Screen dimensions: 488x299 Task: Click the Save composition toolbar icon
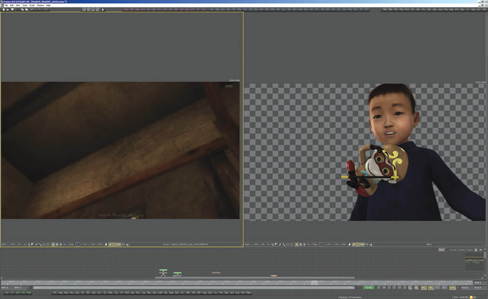click(13, 10)
